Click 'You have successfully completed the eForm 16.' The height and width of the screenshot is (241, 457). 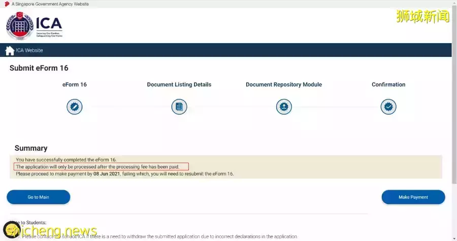click(66, 160)
